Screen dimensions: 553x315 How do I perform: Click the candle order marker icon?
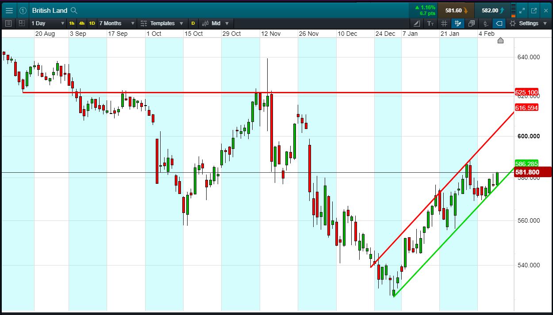coord(485,23)
